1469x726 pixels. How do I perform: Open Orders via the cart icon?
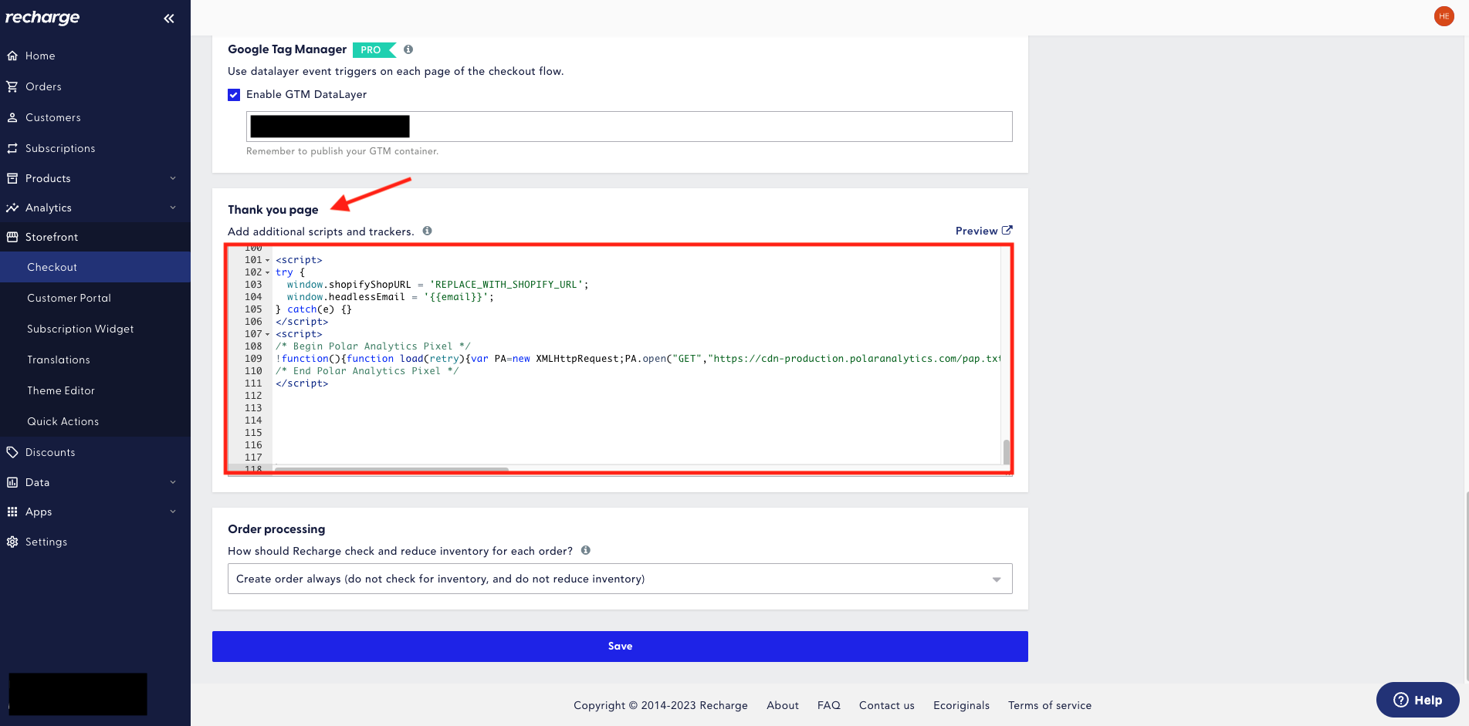pos(12,86)
